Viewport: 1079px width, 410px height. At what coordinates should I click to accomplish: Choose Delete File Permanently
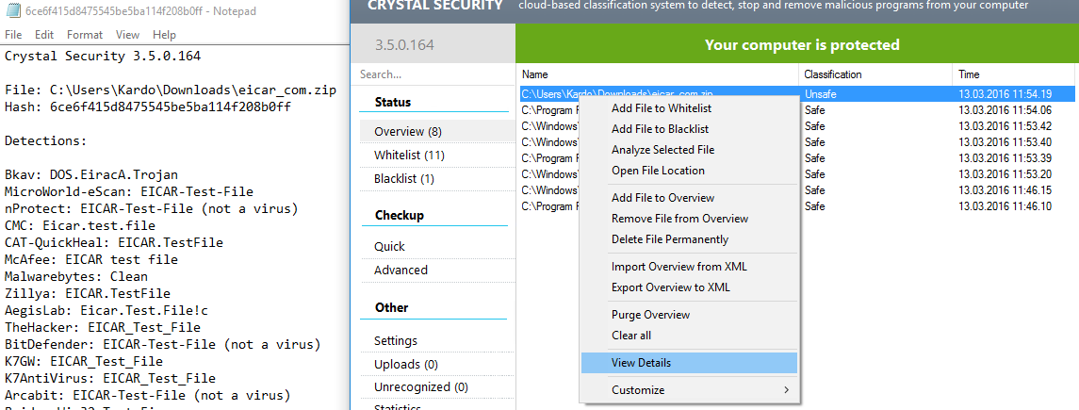669,239
